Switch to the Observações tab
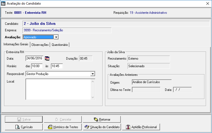The image size is (212, 133). 40,45
